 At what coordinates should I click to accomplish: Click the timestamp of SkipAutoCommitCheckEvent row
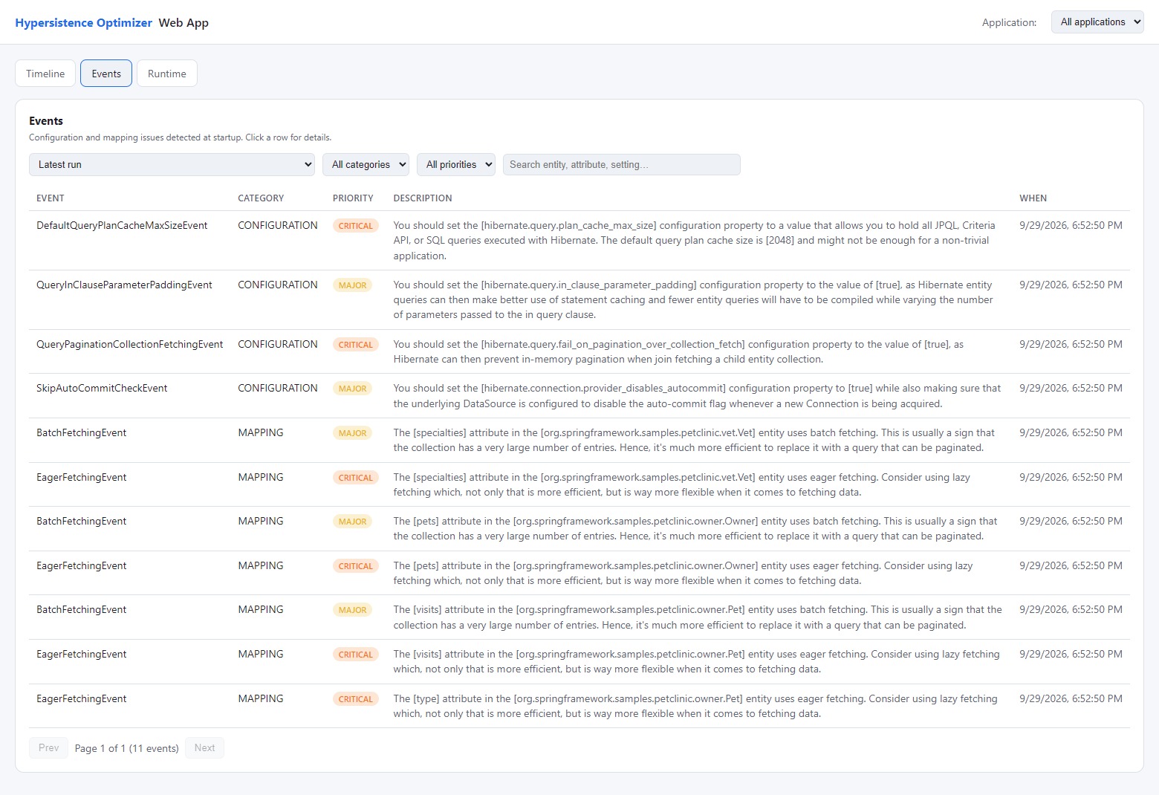1071,388
